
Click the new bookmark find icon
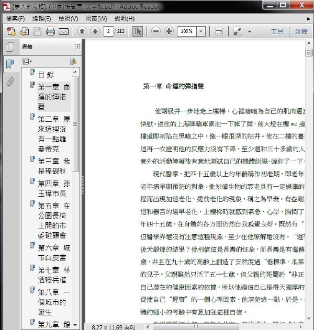(73, 62)
